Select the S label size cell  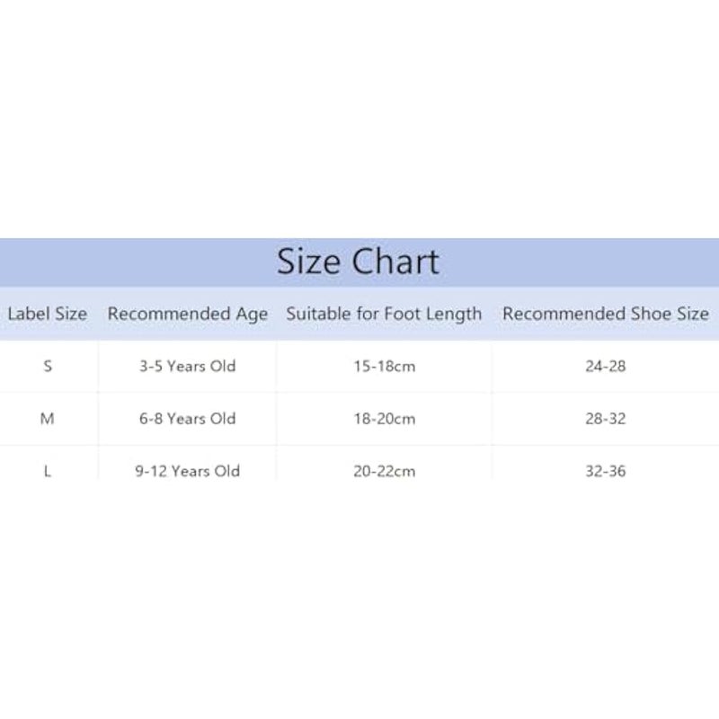48,367
